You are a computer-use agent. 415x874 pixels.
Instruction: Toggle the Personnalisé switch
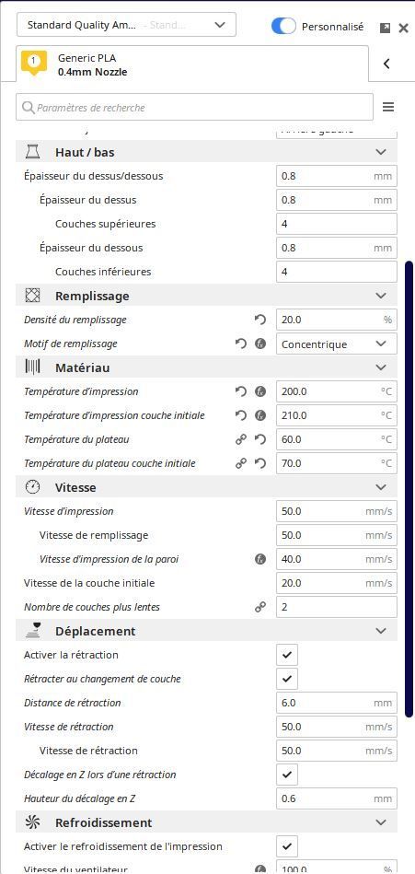point(283,26)
